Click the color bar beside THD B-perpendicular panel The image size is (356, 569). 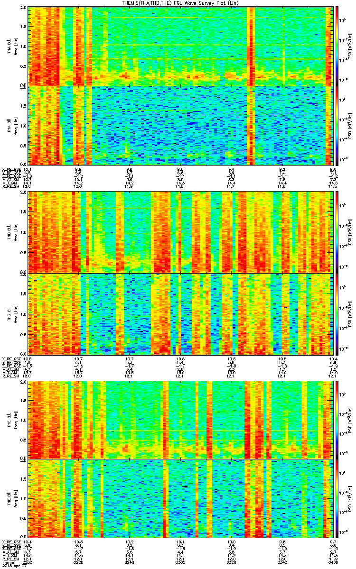(x=337, y=232)
